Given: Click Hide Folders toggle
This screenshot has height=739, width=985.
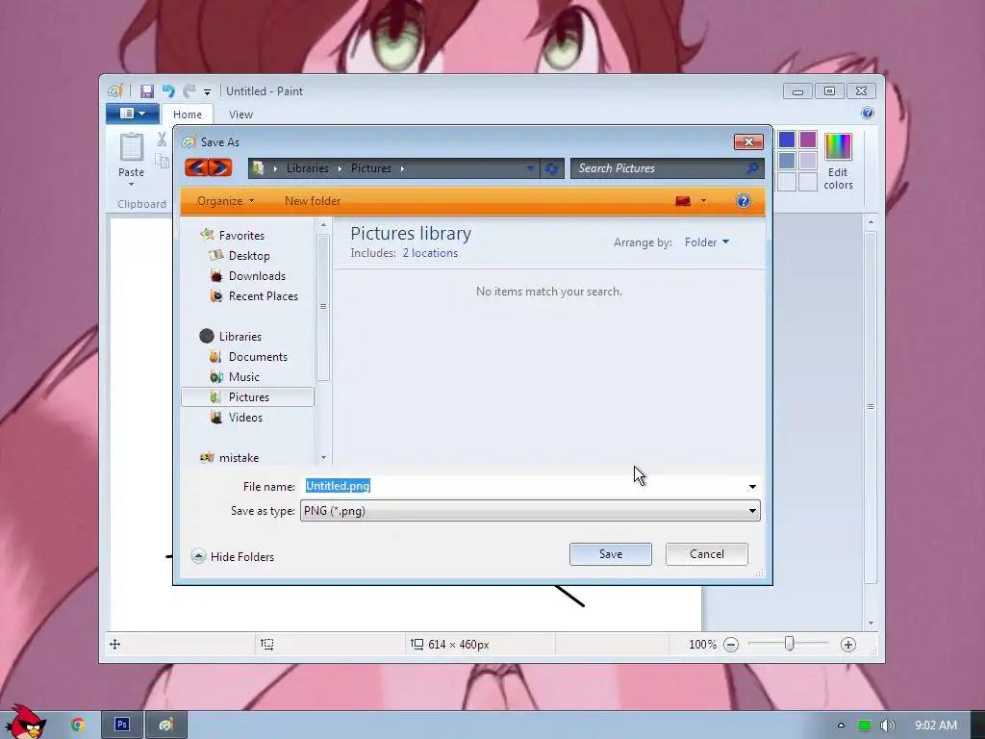Looking at the screenshot, I should pos(233,557).
